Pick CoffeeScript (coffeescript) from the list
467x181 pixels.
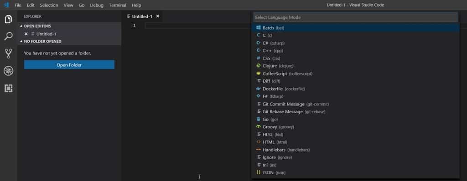tap(355, 73)
